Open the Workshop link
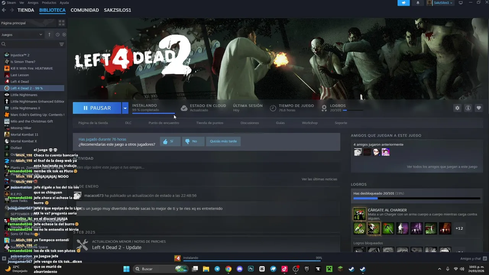The height and width of the screenshot is (275, 489). click(x=310, y=123)
